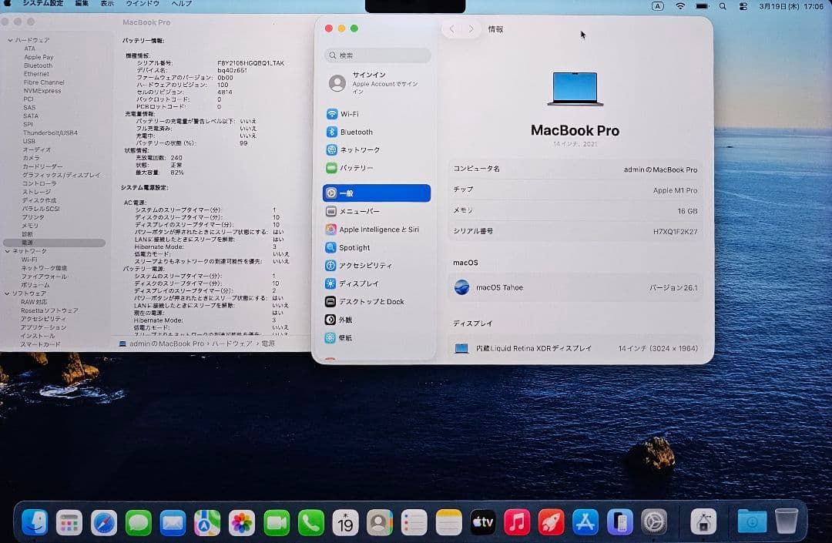Select Bluetooth in System Information tree
The width and height of the screenshot is (832, 543).
click(39, 65)
